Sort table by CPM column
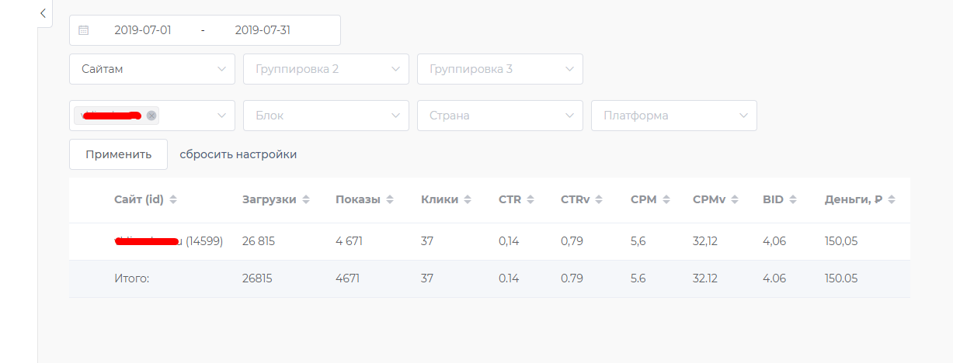The image size is (953, 363). tap(666, 199)
